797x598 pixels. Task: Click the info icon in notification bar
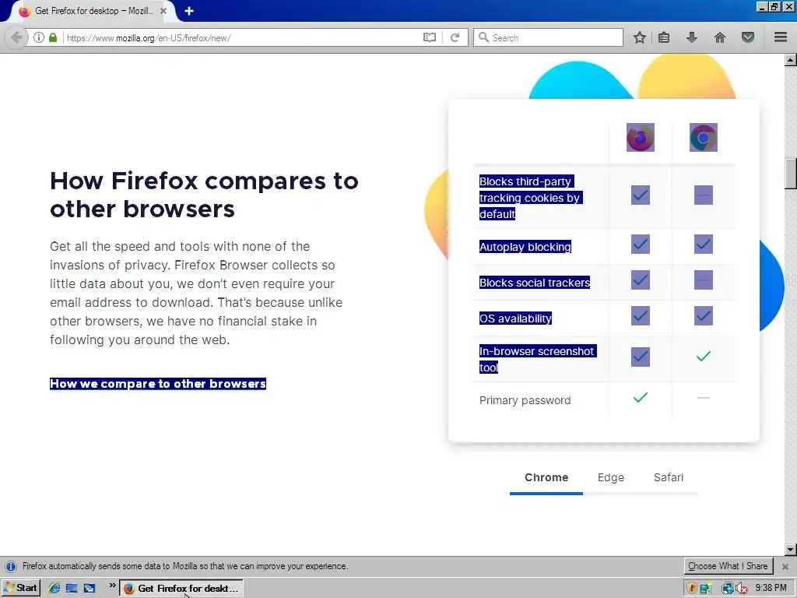pyautogui.click(x=11, y=567)
